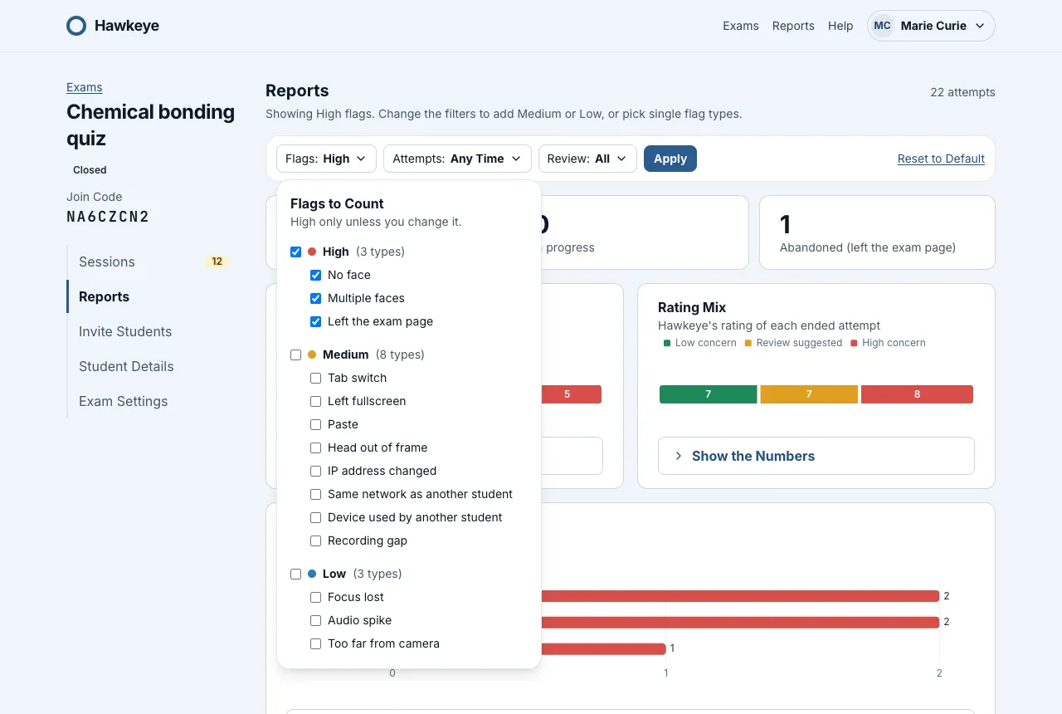Click the Hawkeye logo icon
This screenshot has height=714, width=1062.
(76, 26)
